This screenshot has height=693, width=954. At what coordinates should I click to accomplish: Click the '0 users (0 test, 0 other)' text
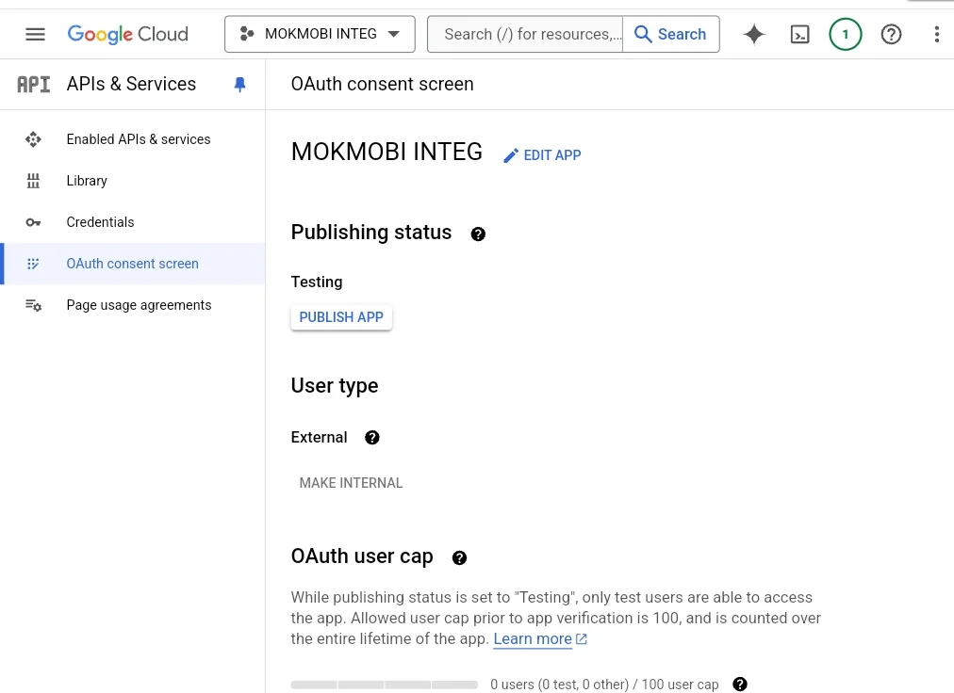click(559, 685)
